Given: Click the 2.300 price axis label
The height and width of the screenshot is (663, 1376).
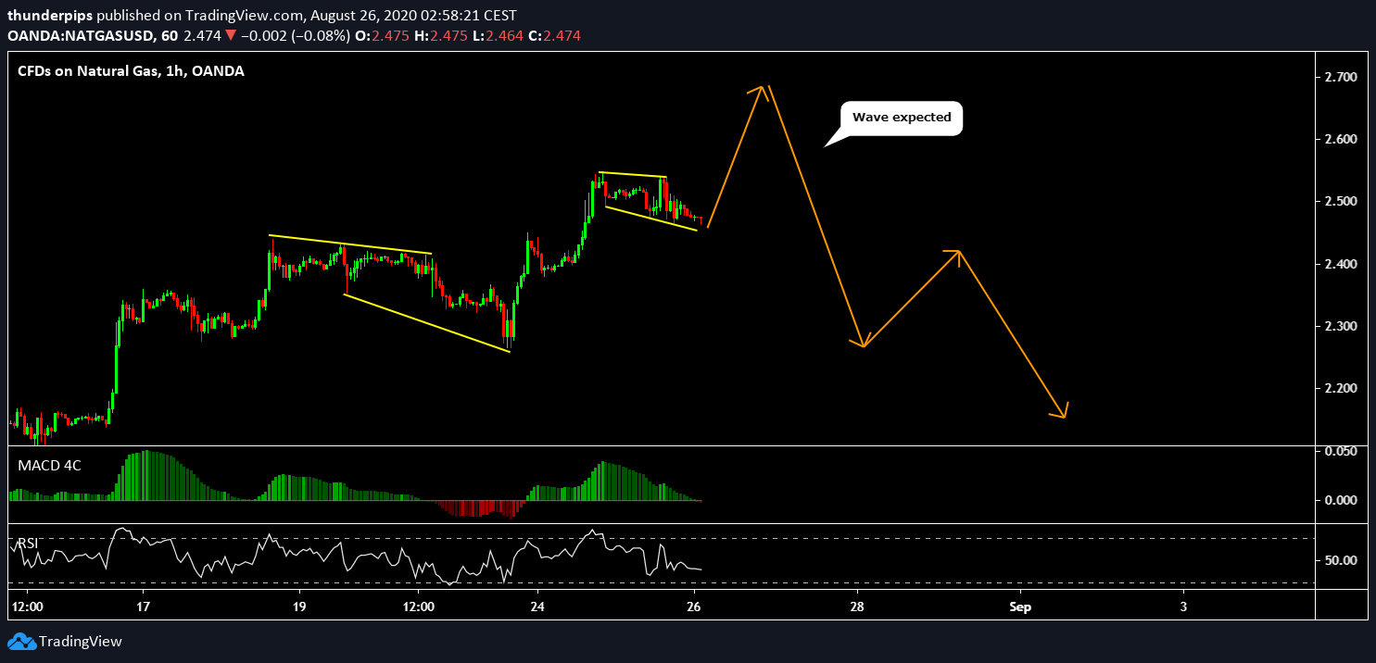Looking at the screenshot, I should pyautogui.click(x=1340, y=327).
